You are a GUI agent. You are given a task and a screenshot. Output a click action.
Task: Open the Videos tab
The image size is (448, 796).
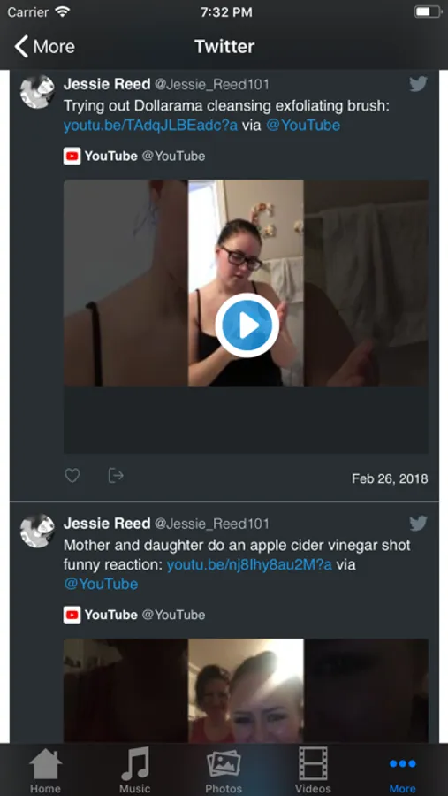click(313, 770)
